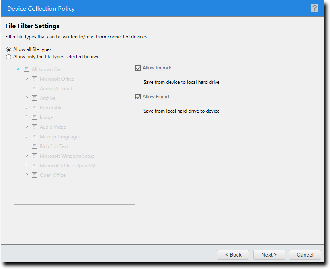Click the Back button
Image resolution: width=330 pixels, height=269 pixels.
click(233, 255)
